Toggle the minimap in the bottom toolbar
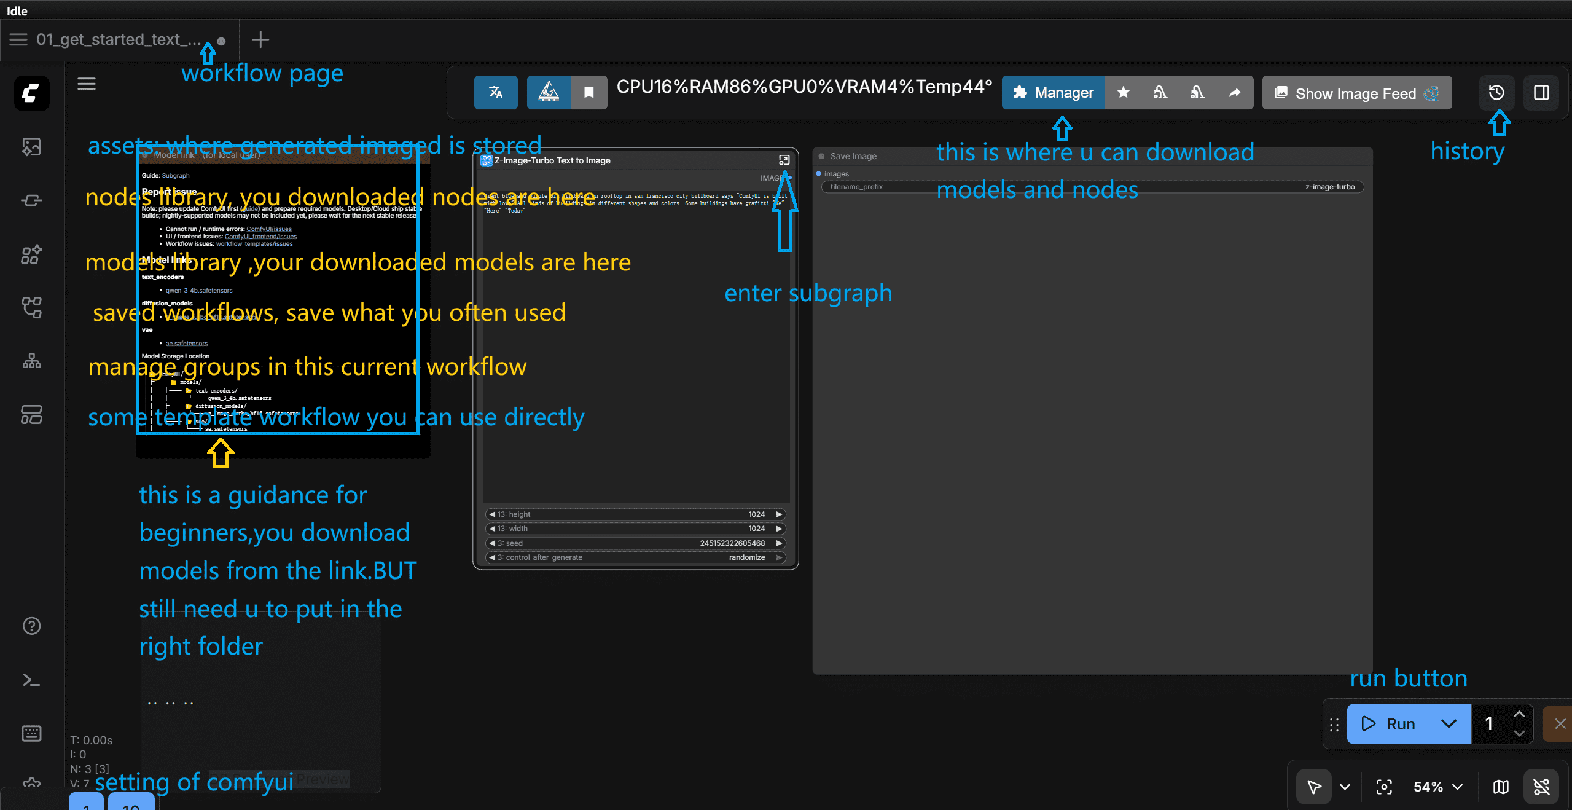 point(1500,787)
